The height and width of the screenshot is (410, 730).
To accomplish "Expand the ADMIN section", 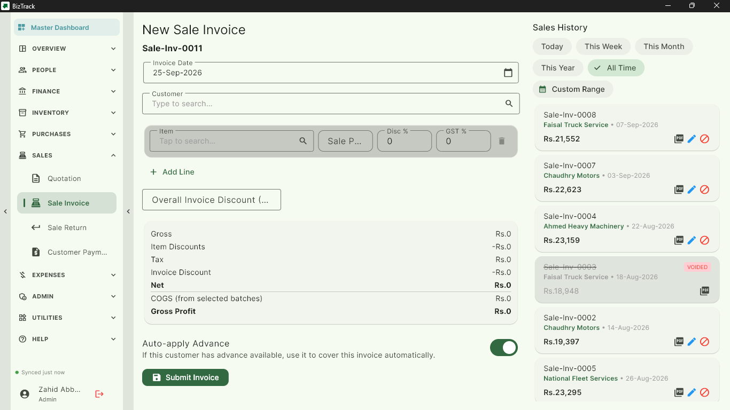I will (x=67, y=296).
